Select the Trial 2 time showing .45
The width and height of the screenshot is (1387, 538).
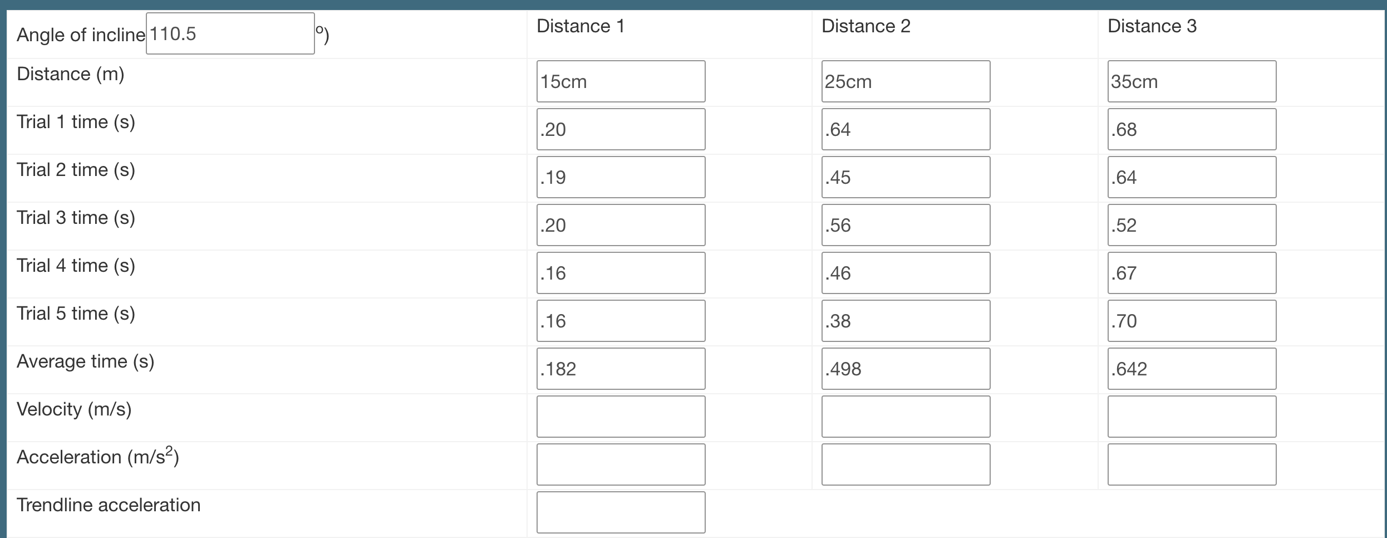click(x=905, y=177)
